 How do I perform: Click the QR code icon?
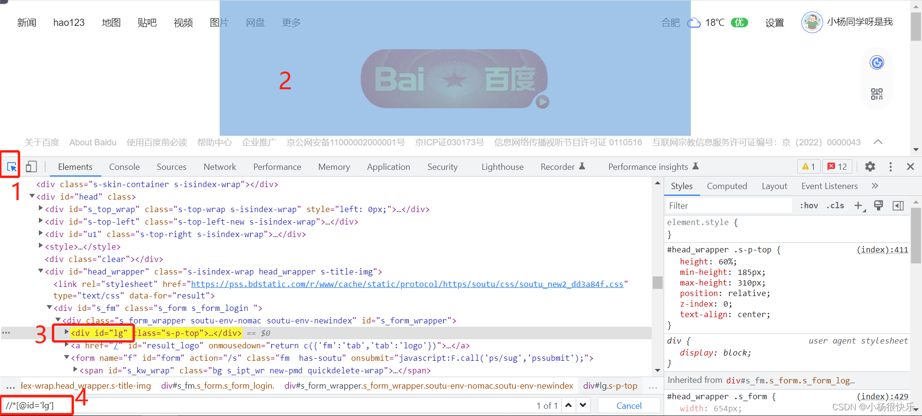tap(877, 94)
